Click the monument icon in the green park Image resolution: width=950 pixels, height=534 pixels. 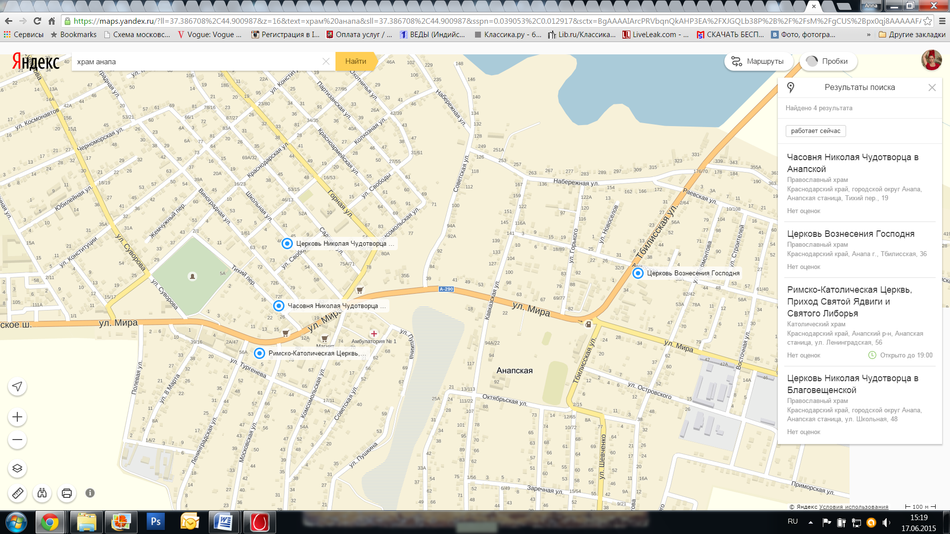coord(192,276)
